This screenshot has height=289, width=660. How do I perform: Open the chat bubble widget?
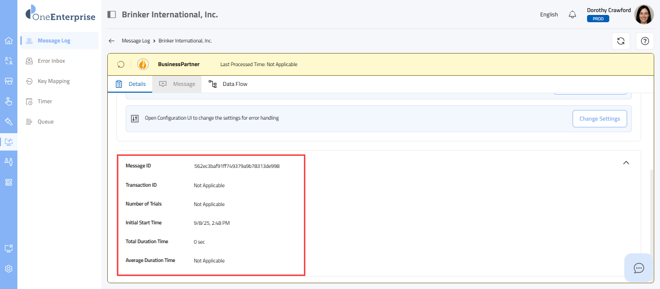639,268
